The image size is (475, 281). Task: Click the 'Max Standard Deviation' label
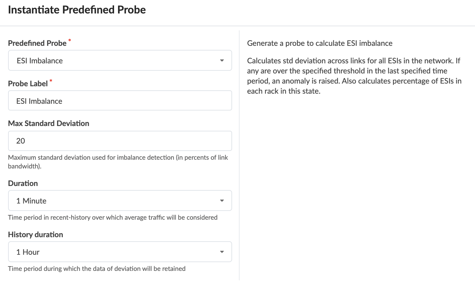point(49,123)
